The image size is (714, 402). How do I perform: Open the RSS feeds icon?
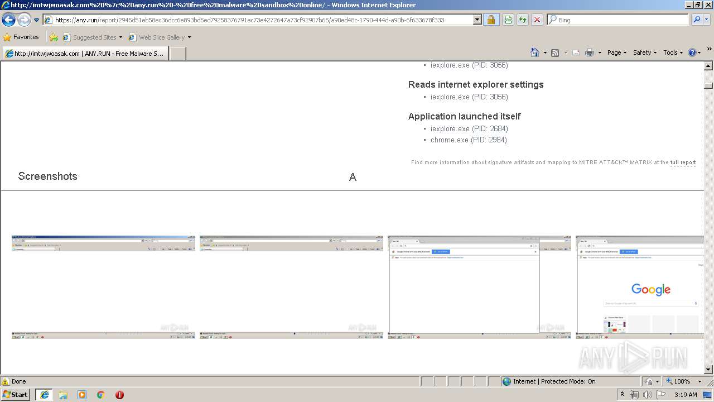pos(555,52)
